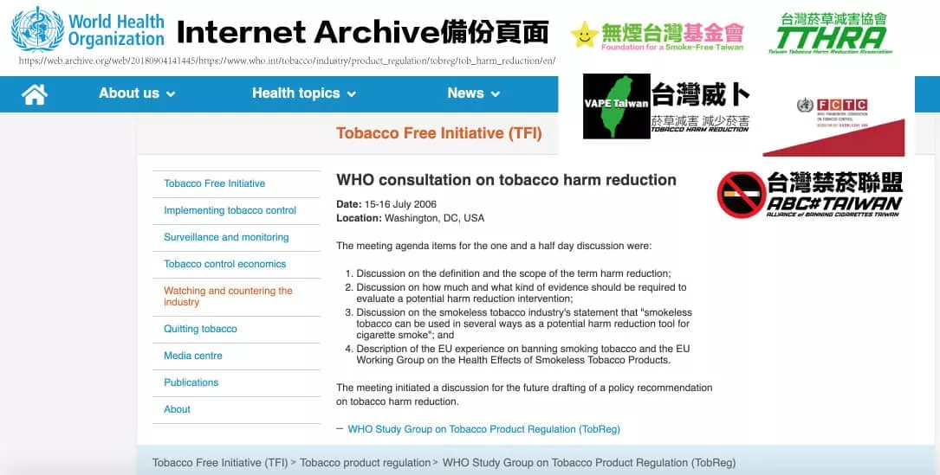940x475 pixels.
Task: Open Tobacco Free Initiative sidebar link
Action: click(x=214, y=183)
